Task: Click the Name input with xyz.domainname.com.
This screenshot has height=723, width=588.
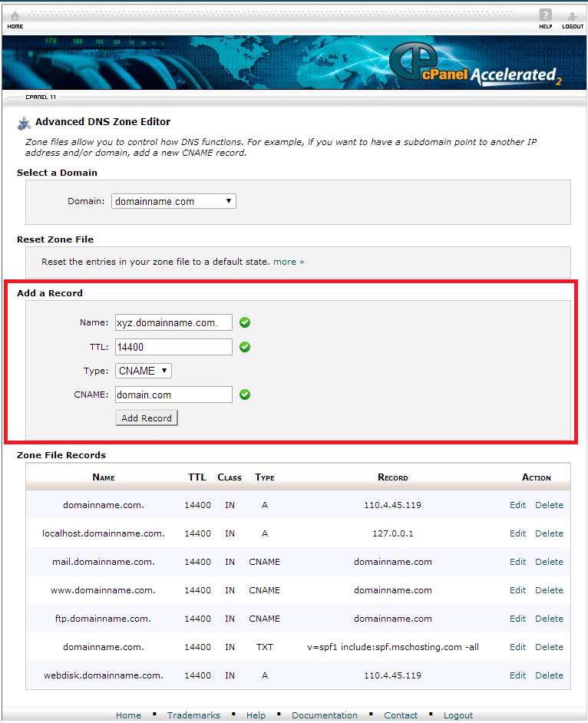Action: pos(173,323)
